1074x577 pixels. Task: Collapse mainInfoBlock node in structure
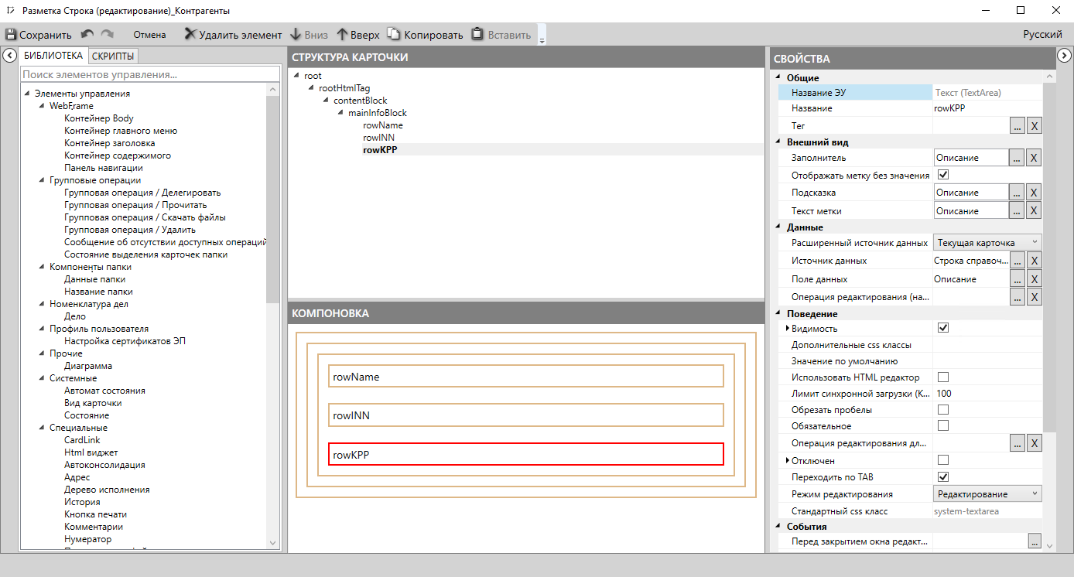click(341, 113)
